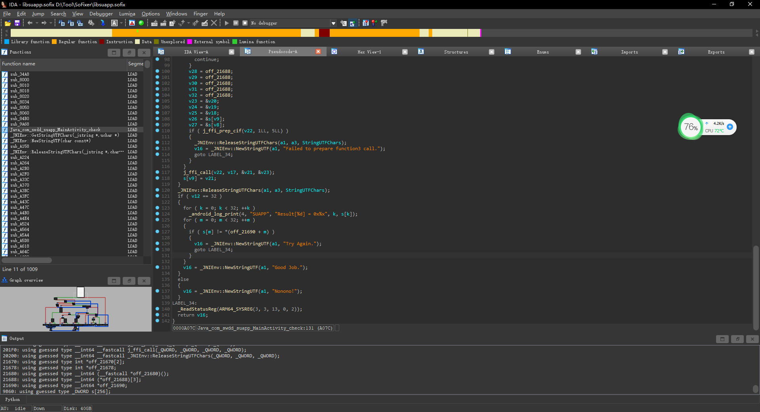Open the 'No debugger' selection dropdown

pyautogui.click(x=333, y=23)
